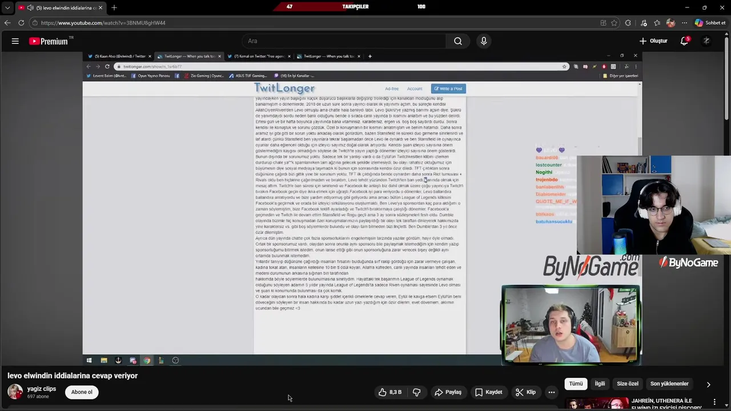Select the levo elwindin iddialarina browser tab
731x411 pixels.
(61, 8)
